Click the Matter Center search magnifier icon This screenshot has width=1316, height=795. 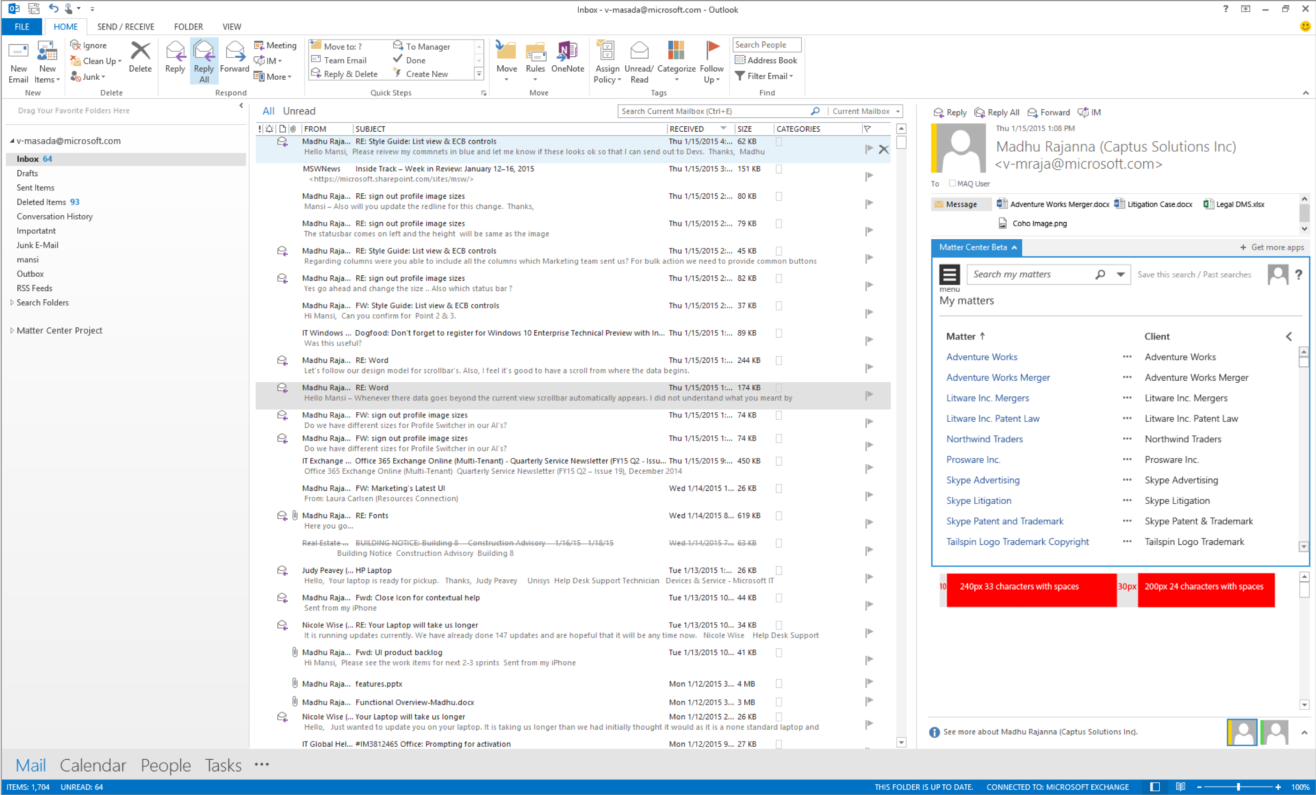pyautogui.click(x=1100, y=274)
